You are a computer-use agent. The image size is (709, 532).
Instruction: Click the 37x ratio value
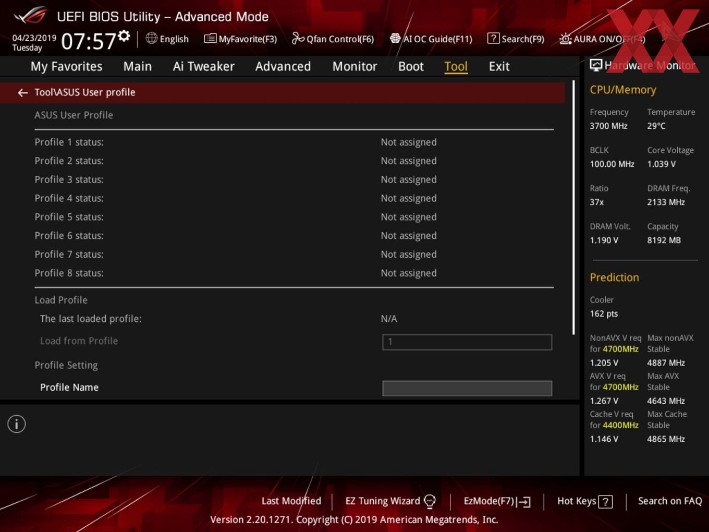tap(597, 202)
